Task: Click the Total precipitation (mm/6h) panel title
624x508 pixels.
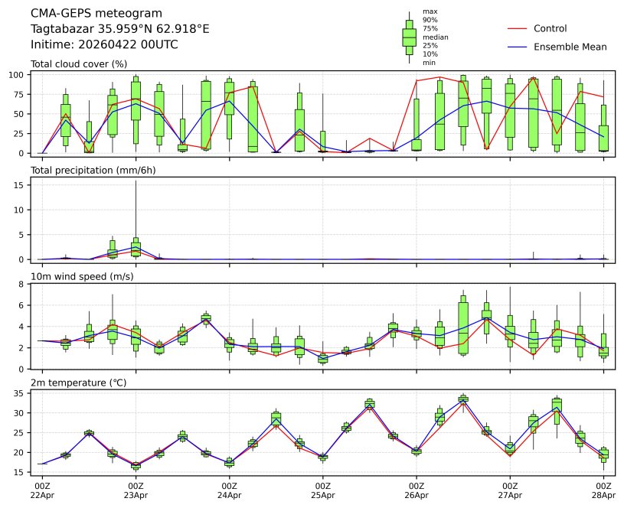Action: 93,170
